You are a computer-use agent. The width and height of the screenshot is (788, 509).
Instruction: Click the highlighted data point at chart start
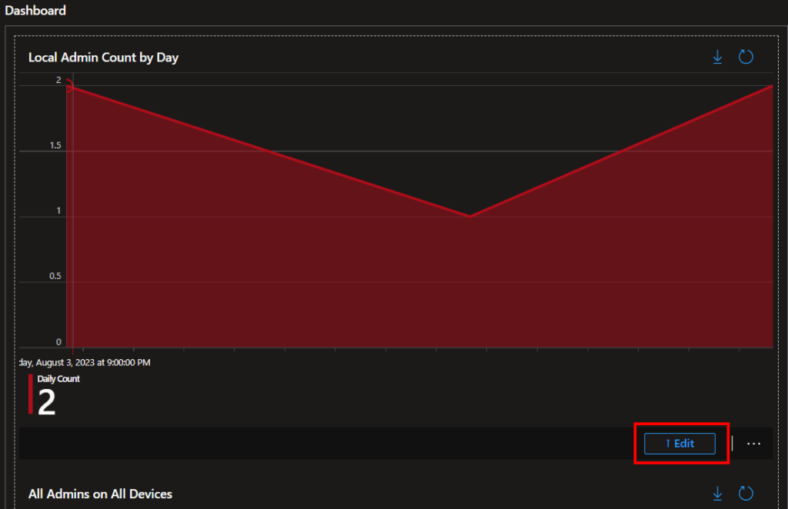coord(71,88)
